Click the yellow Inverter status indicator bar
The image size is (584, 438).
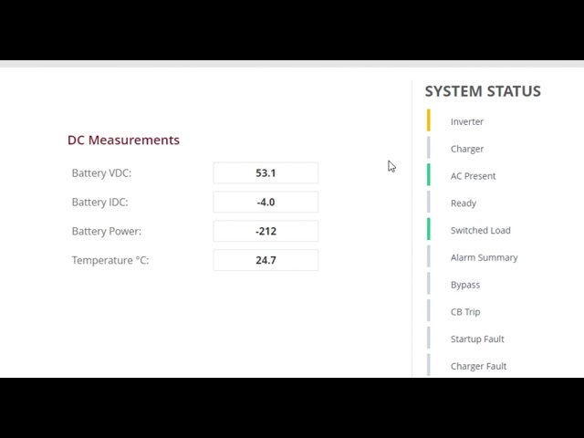pos(429,120)
